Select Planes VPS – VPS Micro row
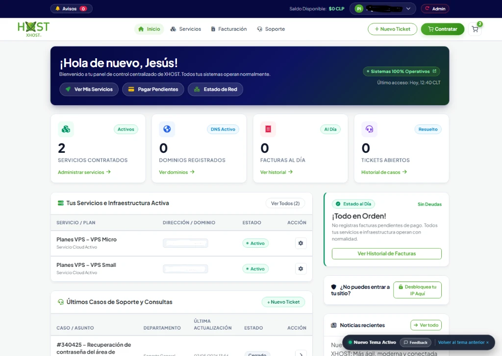The height and width of the screenshot is (356, 502). click(x=181, y=243)
